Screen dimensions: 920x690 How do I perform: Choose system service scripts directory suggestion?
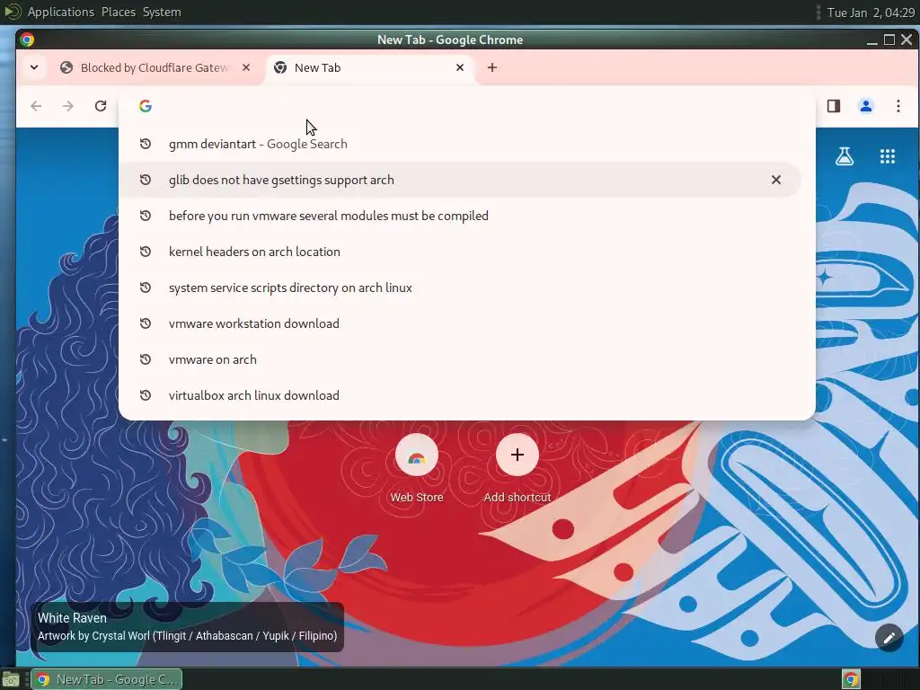pos(460,287)
